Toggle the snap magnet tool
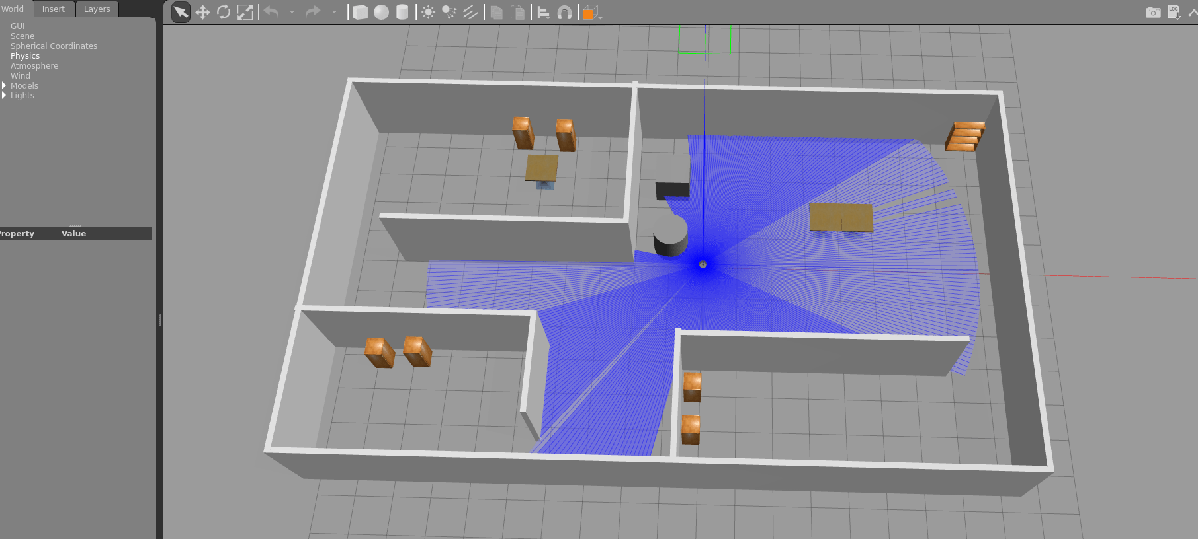Image resolution: width=1198 pixels, height=539 pixels. (564, 13)
